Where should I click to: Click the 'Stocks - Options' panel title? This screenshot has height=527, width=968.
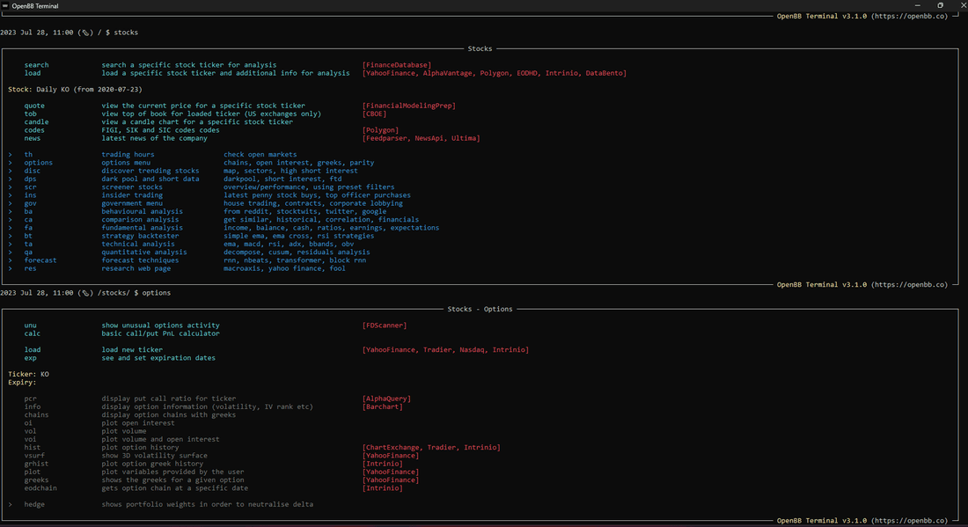(480, 309)
